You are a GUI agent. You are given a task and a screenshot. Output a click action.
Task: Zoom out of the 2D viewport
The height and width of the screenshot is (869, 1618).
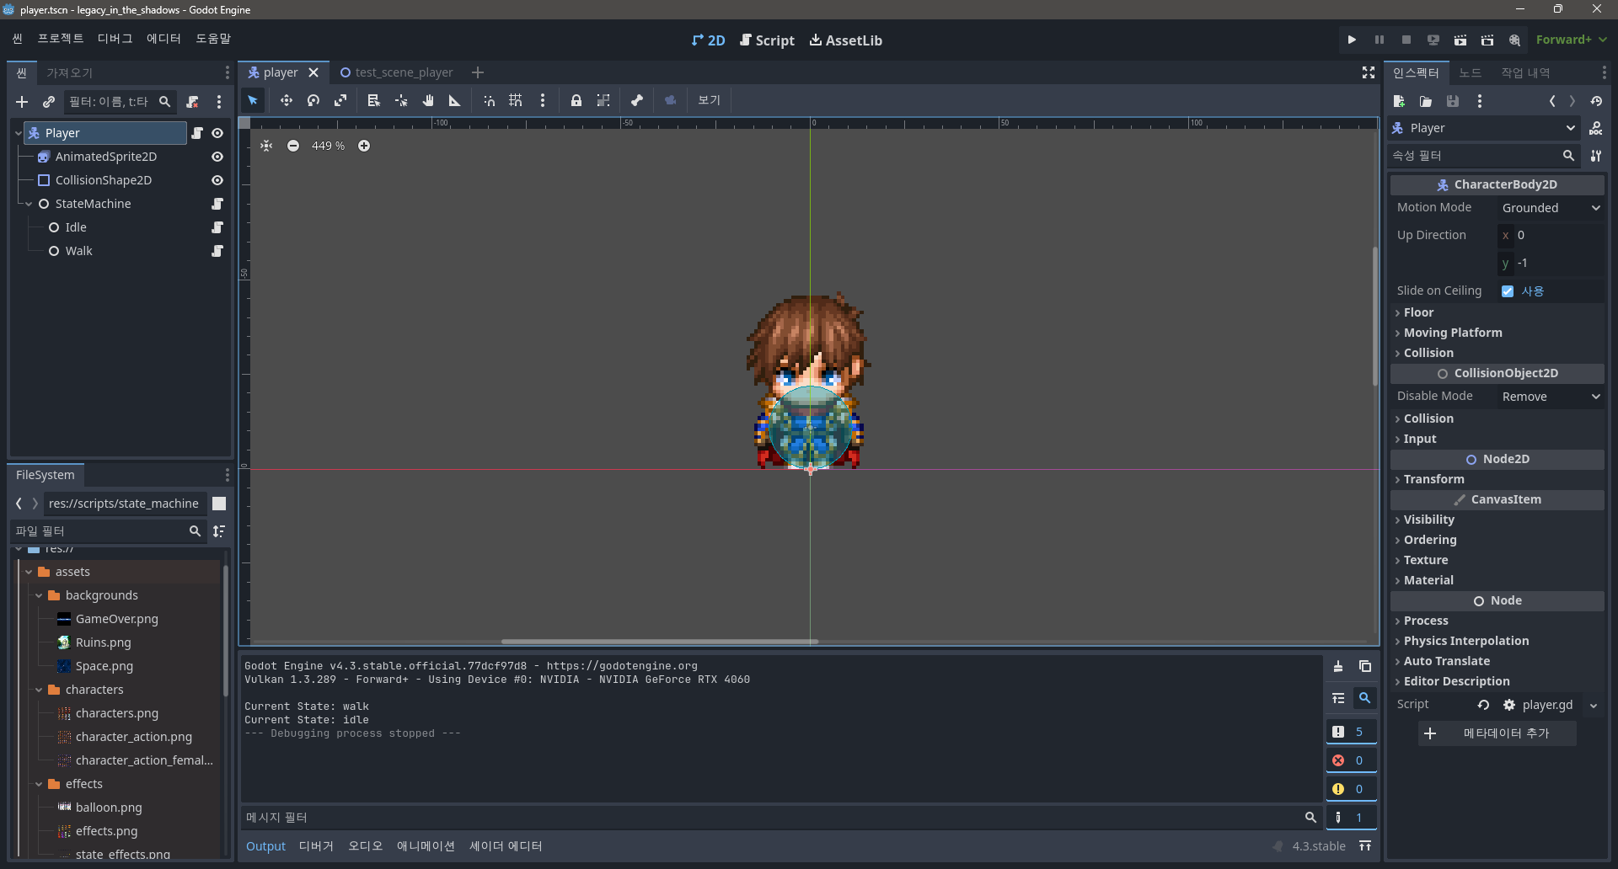click(x=293, y=146)
